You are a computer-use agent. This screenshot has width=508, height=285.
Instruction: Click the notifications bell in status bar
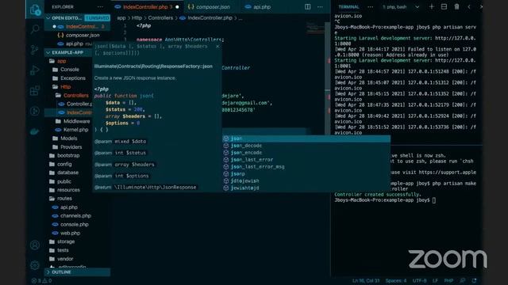pos(475,281)
